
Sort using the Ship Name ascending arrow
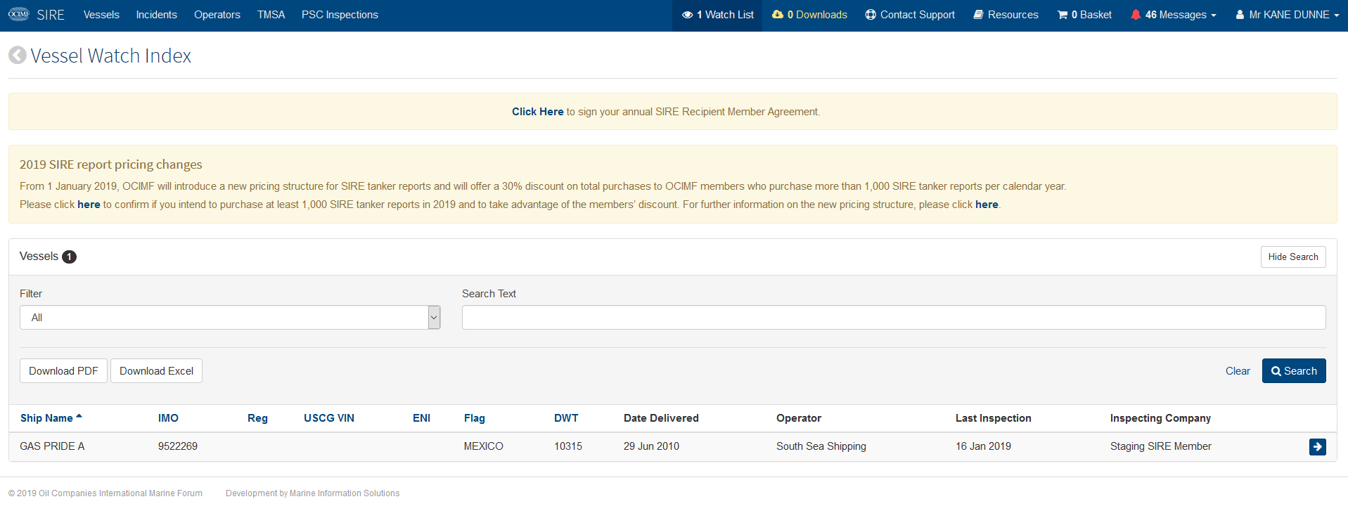[x=79, y=417]
